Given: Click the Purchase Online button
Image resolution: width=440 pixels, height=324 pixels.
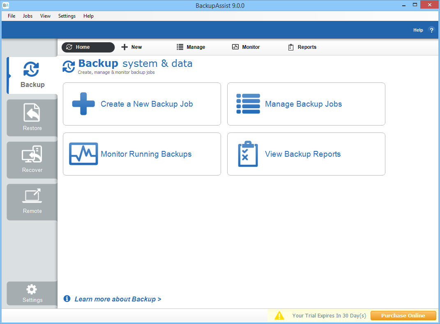Looking at the screenshot, I should click(403, 315).
